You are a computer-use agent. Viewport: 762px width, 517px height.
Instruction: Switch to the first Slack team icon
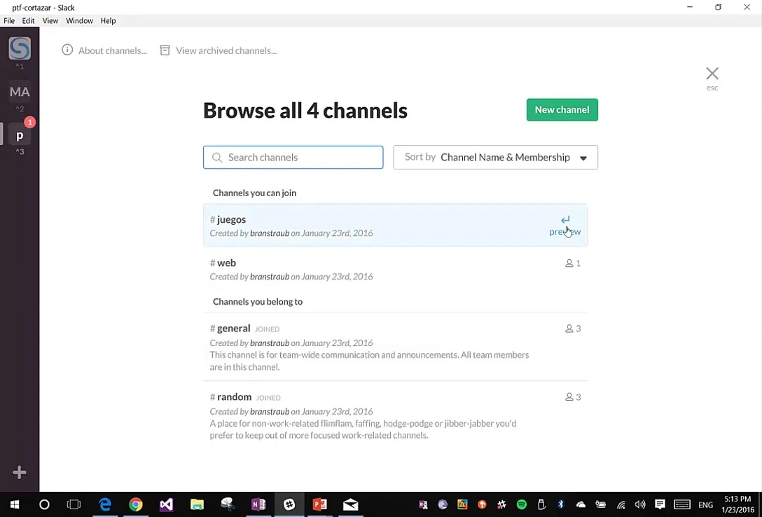[x=20, y=48]
